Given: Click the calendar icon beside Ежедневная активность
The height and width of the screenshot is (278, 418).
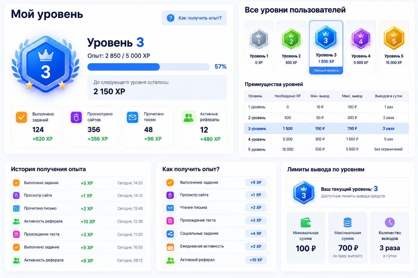Looking at the screenshot, I should pyautogui.click(x=170, y=247).
